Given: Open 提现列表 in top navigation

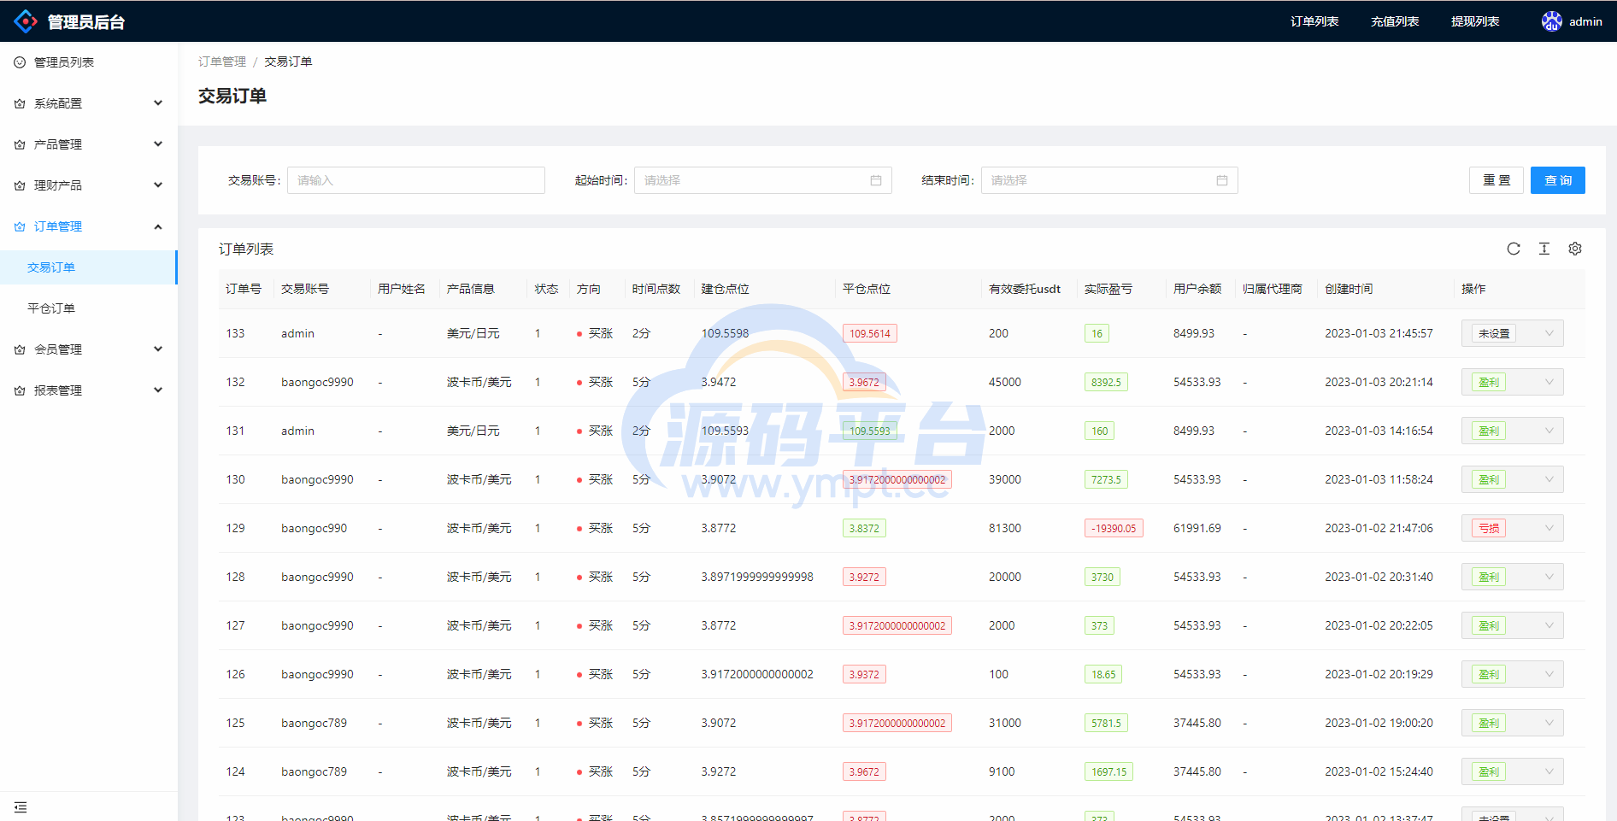Looking at the screenshot, I should [1475, 21].
